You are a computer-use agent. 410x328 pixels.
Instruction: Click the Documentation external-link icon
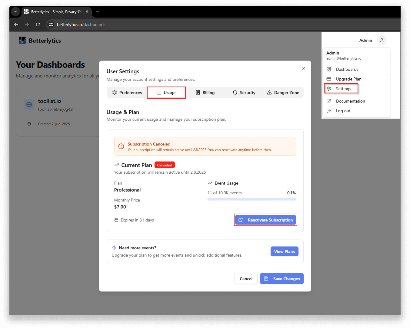coord(329,101)
